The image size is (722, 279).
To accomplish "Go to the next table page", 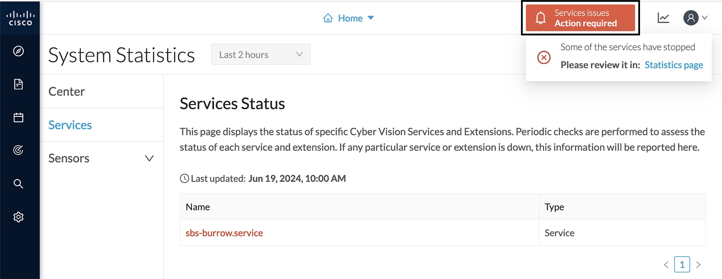I will coord(698,265).
